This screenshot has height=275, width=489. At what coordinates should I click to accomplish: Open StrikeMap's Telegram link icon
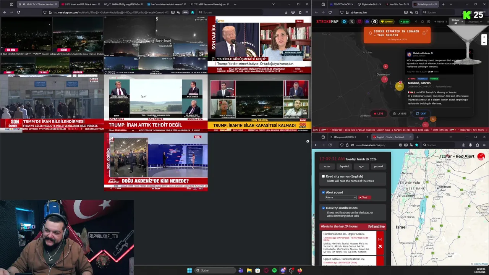point(344,21)
